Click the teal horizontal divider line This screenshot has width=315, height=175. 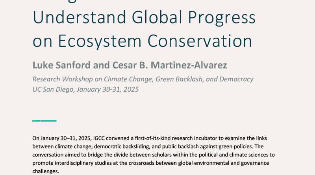point(44,120)
